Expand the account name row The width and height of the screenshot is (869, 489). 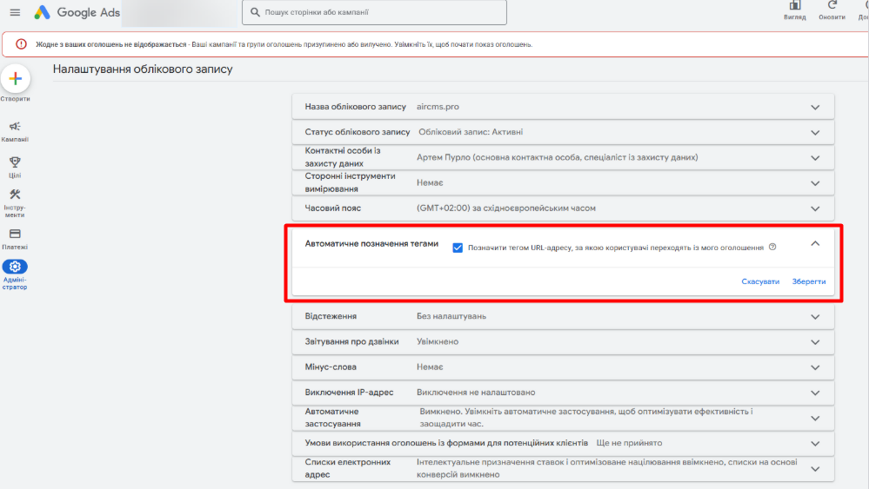(815, 108)
